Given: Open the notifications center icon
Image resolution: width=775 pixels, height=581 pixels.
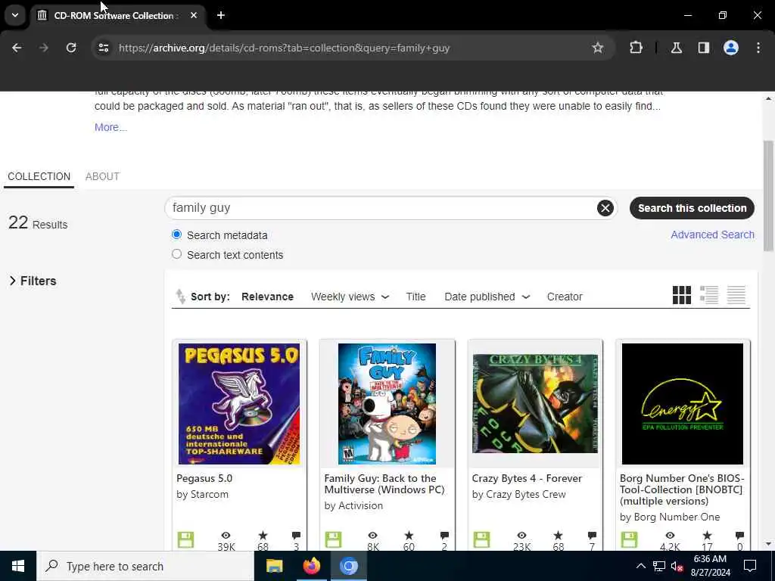Looking at the screenshot, I should 750,566.
